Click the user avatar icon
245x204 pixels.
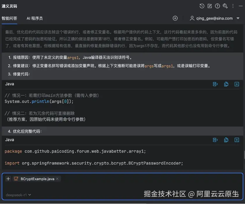(192, 18)
